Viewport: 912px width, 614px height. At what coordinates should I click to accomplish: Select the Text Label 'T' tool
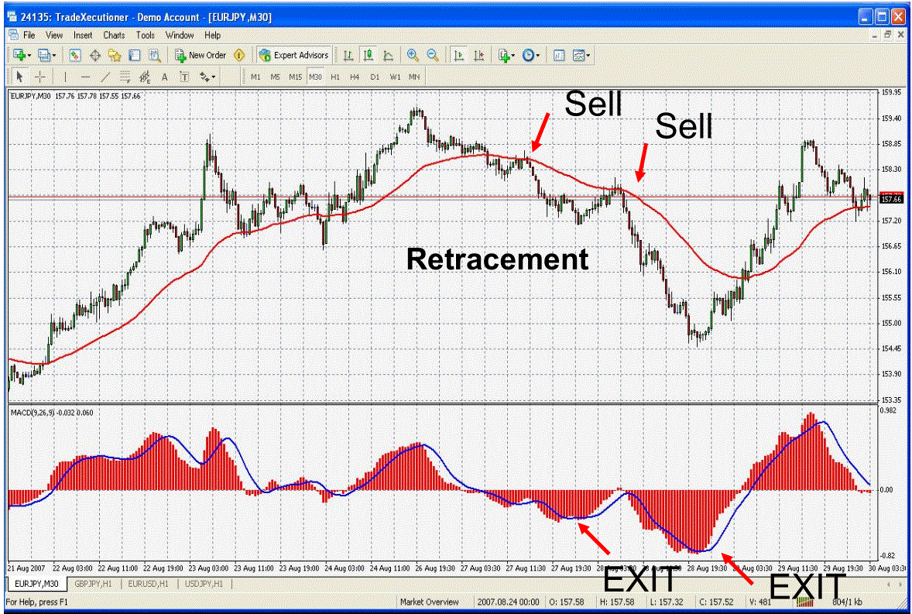point(184,77)
